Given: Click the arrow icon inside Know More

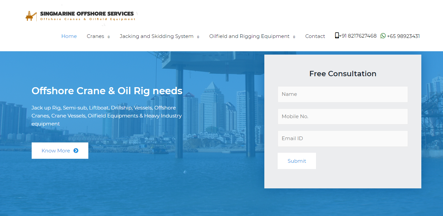Looking at the screenshot, I should pyautogui.click(x=76, y=150).
